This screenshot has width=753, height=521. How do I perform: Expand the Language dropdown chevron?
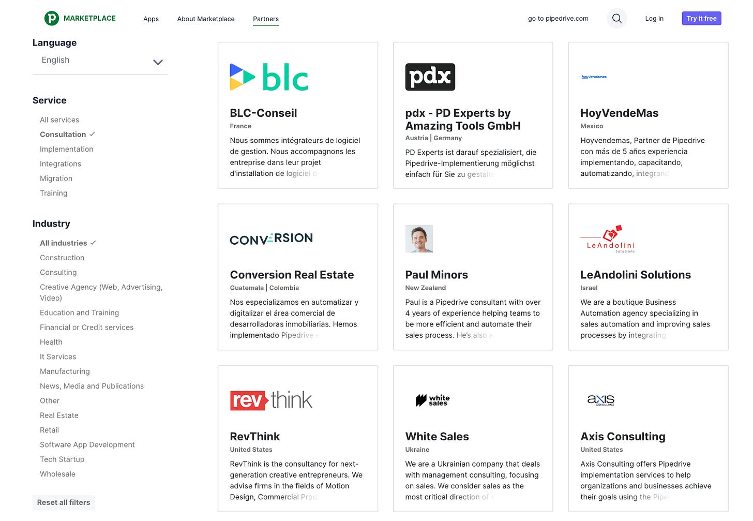158,62
